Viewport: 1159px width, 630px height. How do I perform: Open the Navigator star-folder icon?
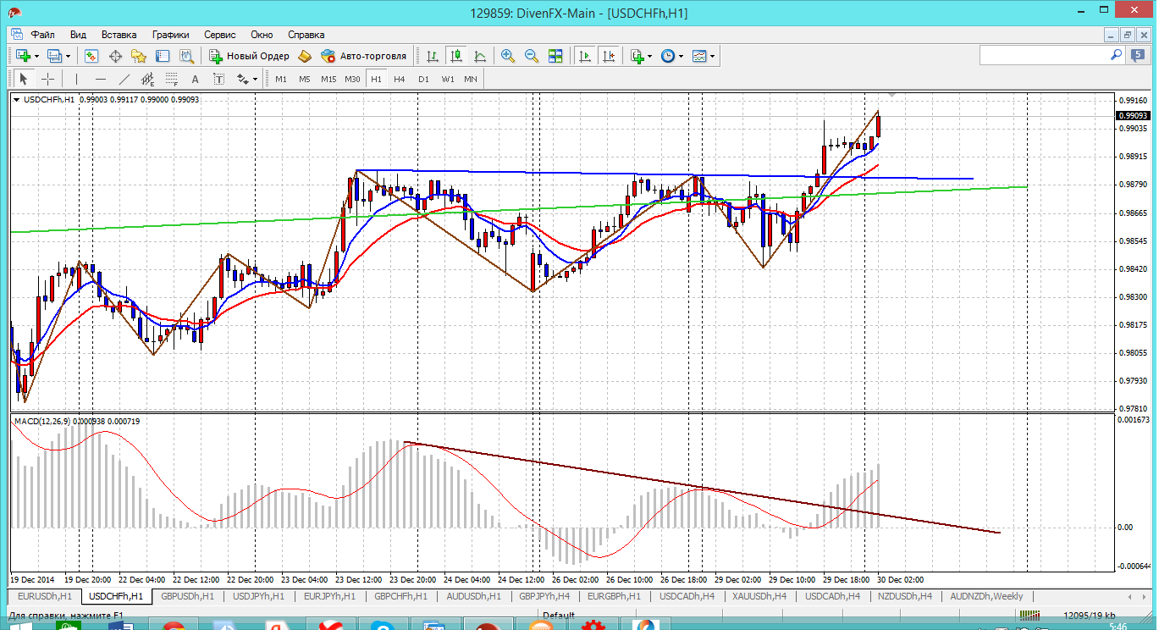click(x=139, y=56)
